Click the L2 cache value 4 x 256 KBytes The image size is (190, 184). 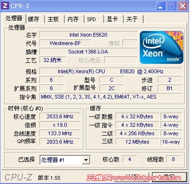click(137, 133)
